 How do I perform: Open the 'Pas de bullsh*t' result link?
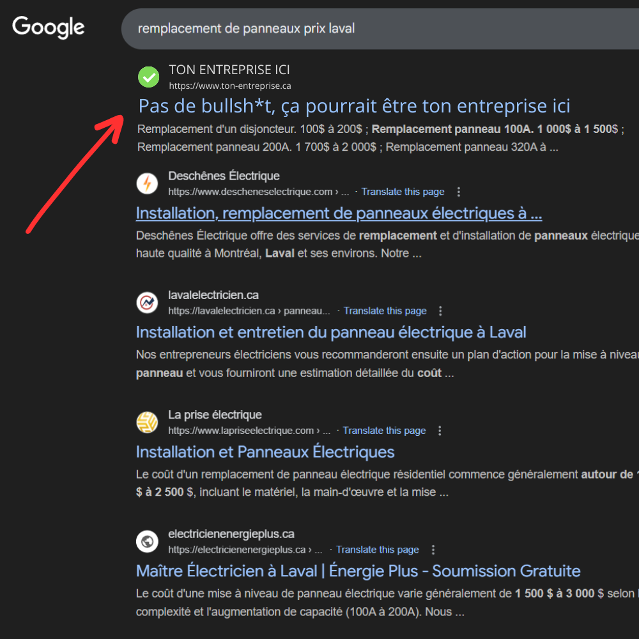point(353,105)
